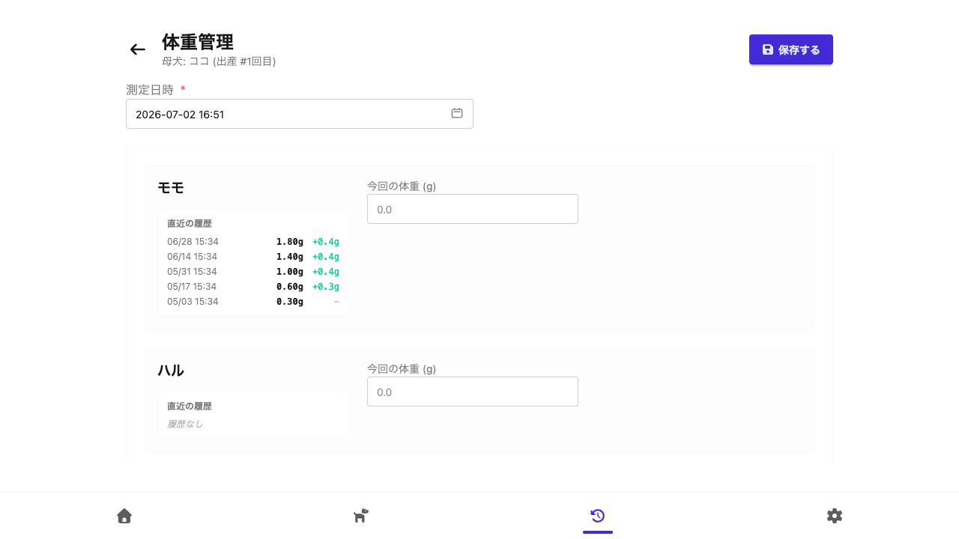
Task: Click the 体重管理 page title
Action: tap(198, 42)
